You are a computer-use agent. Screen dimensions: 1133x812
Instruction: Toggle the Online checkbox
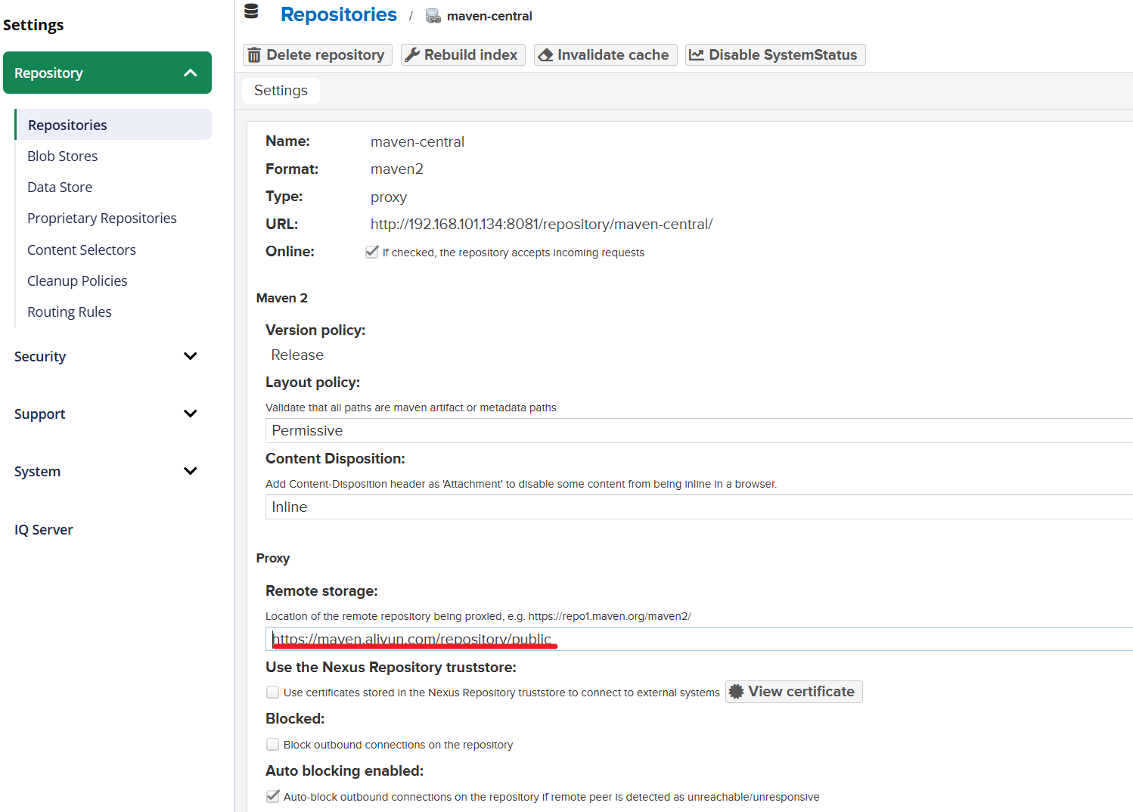click(371, 252)
